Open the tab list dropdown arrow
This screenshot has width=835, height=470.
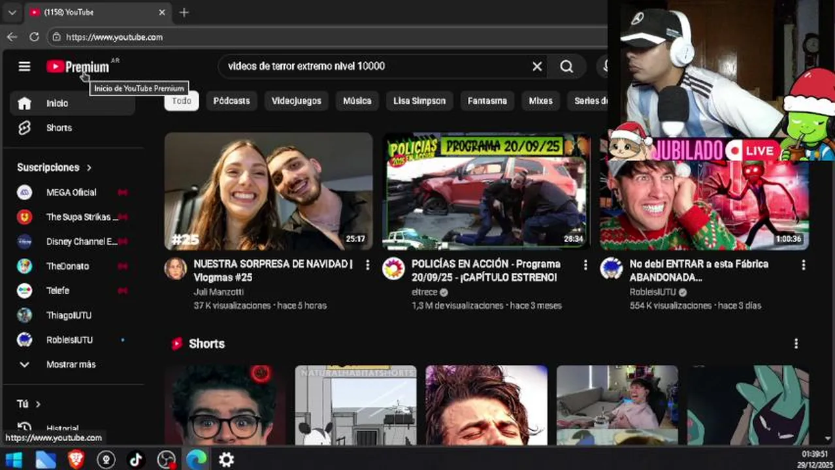(x=12, y=12)
